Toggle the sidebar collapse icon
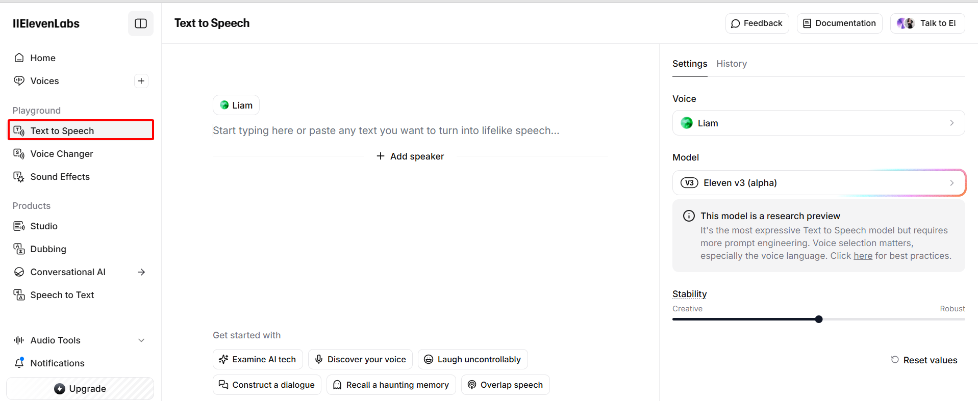 pyautogui.click(x=141, y=23)
